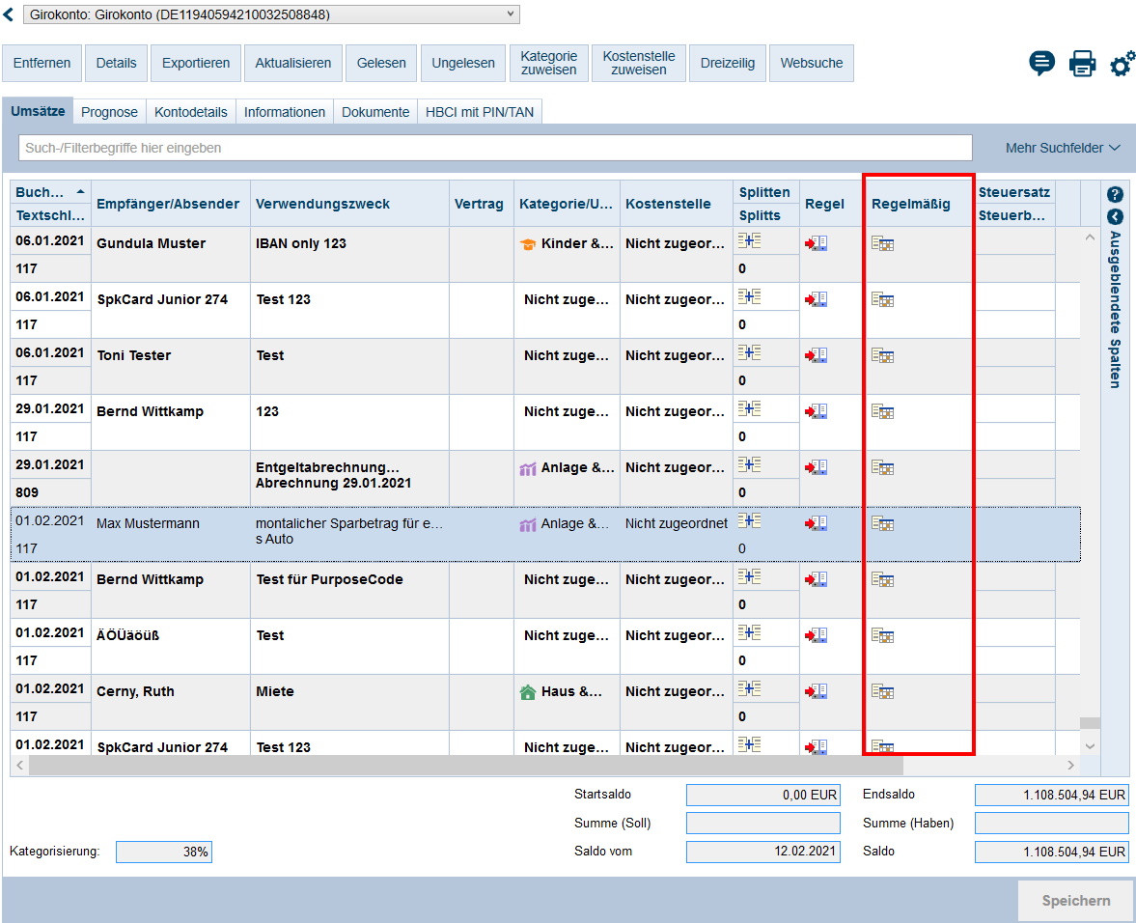The width and height of the screenshot is (1136, 923).
Task: Click split icon in Gundula Muster row
Action: coord(749,242)
